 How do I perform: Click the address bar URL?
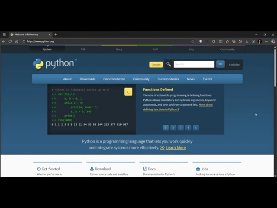point(40,42)
